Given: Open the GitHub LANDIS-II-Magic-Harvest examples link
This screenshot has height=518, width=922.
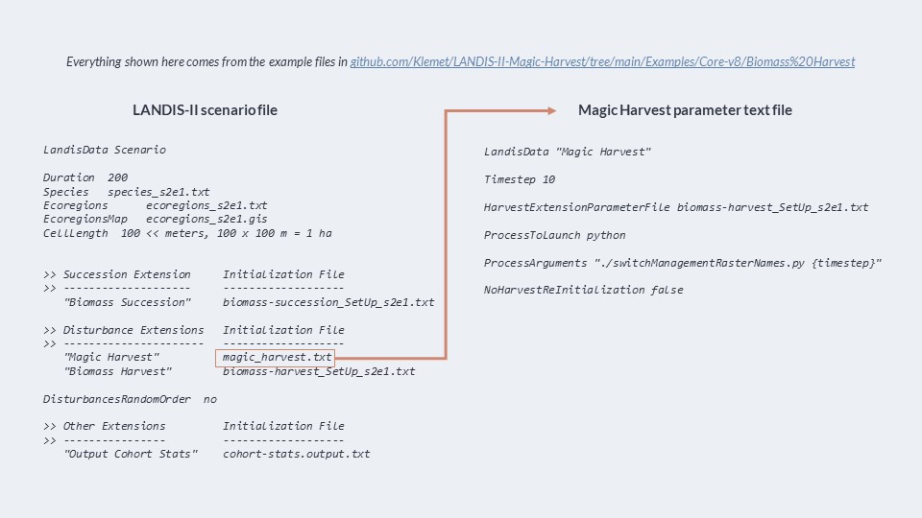Looking at the screenshot, I should click(602, 61).
